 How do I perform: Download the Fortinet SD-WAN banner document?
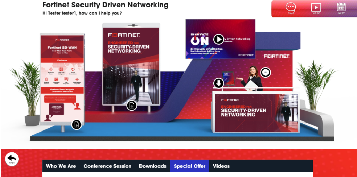point(76,124)
